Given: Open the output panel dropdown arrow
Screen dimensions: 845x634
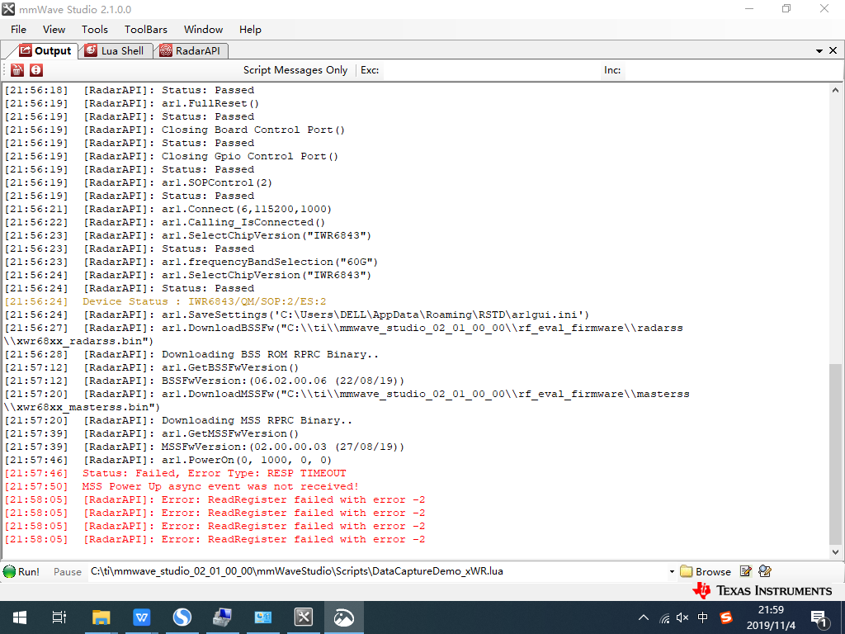Looking at the screenshot, I should [x=819, y=50].
